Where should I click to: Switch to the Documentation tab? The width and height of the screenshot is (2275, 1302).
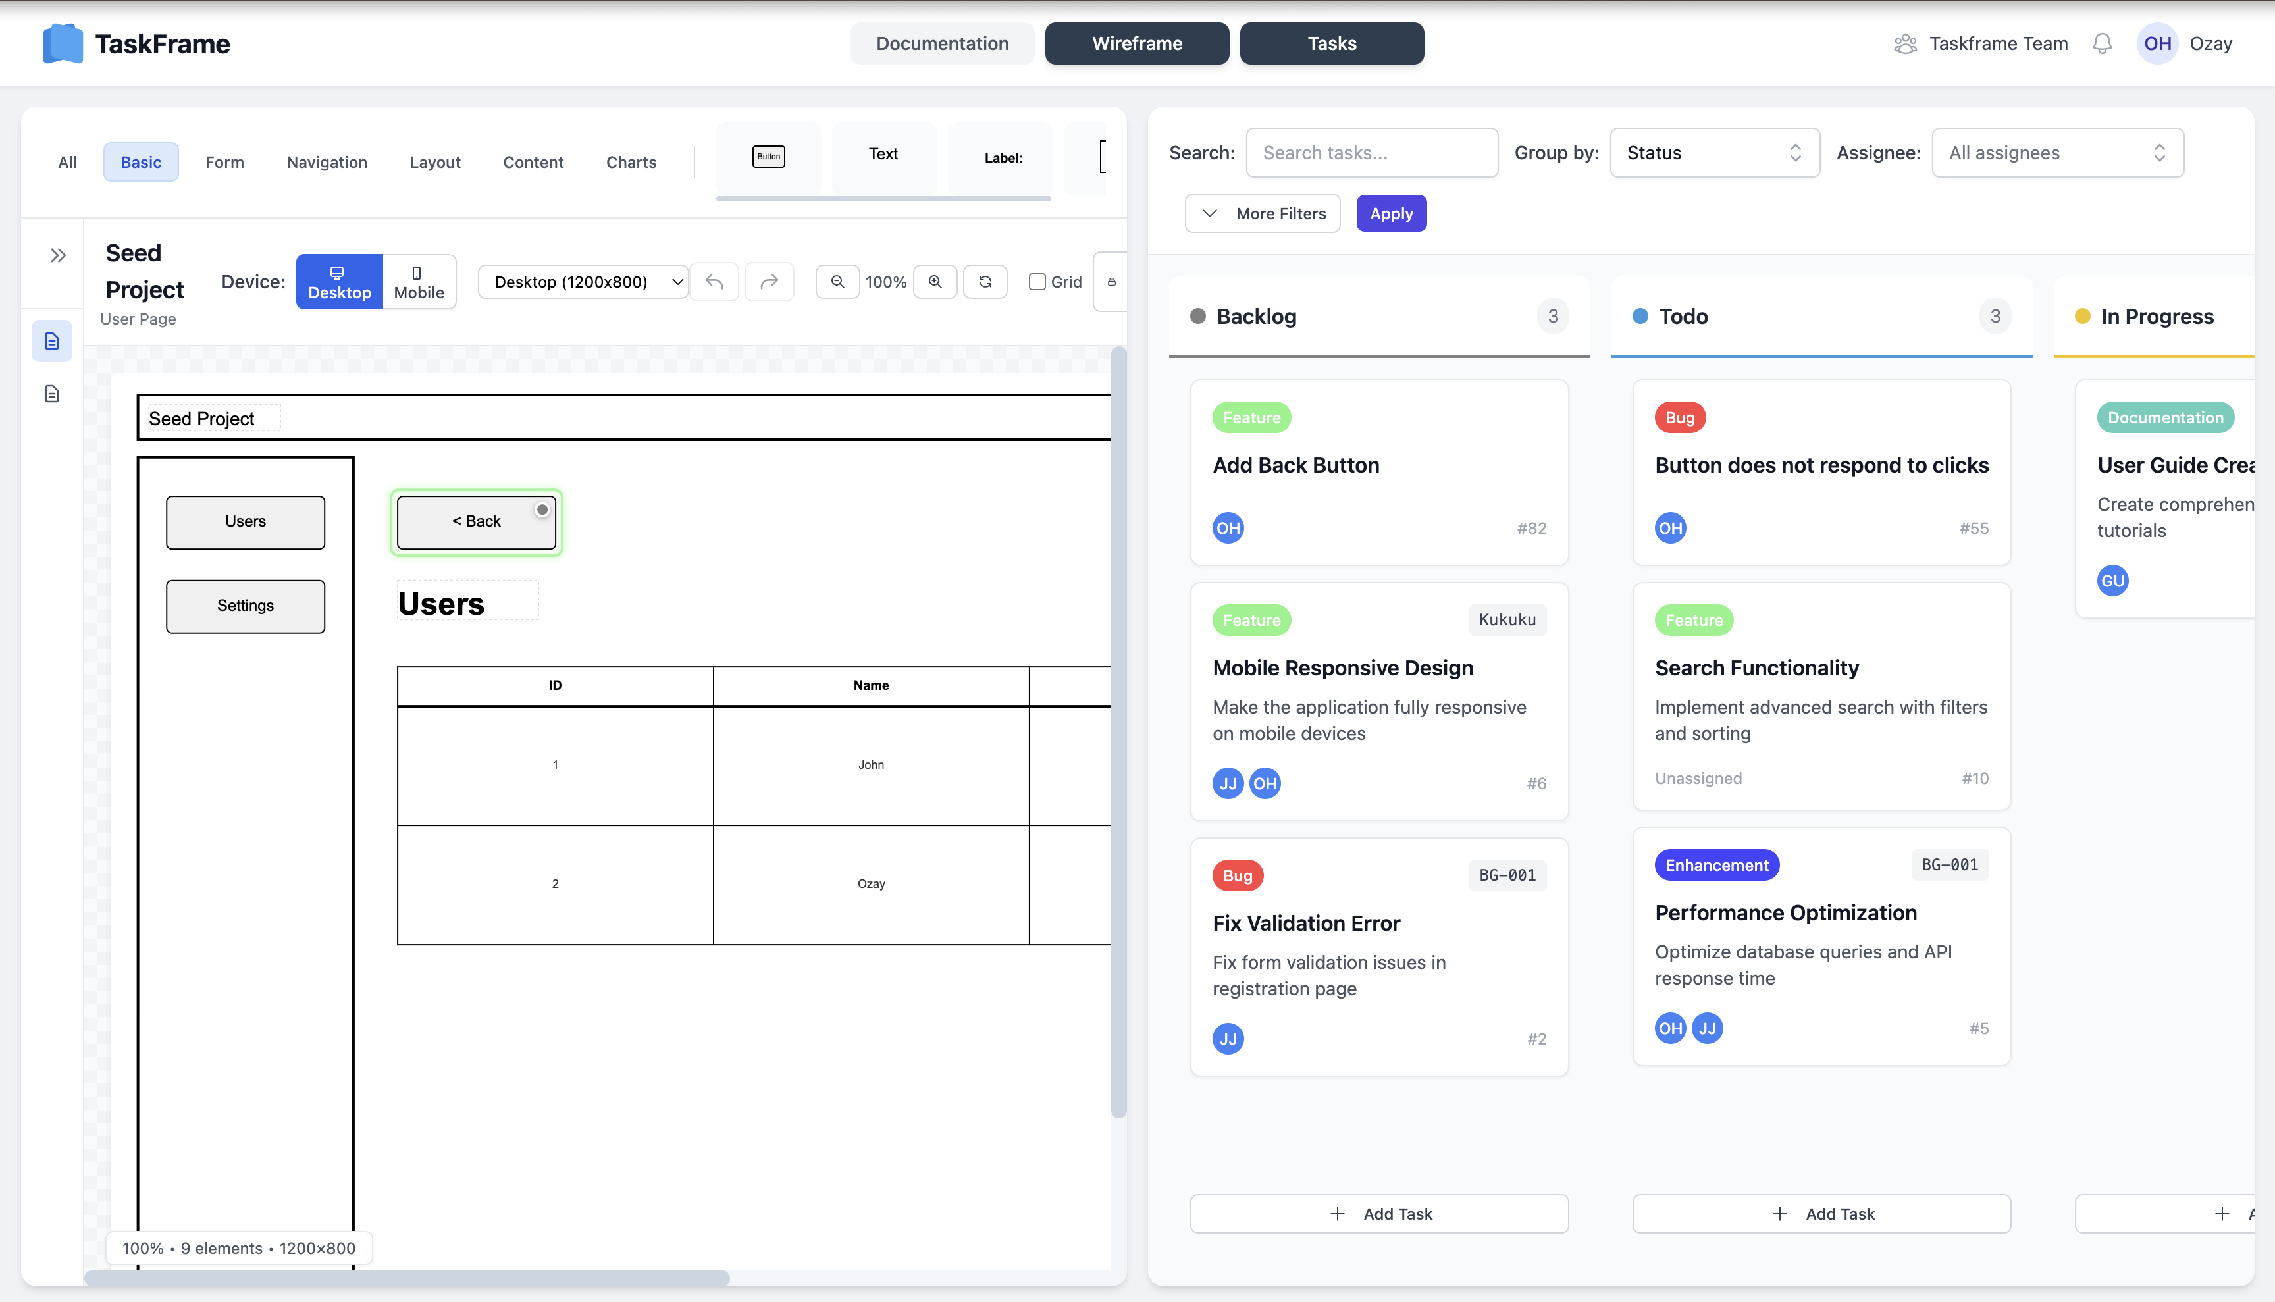click(943, 43)
